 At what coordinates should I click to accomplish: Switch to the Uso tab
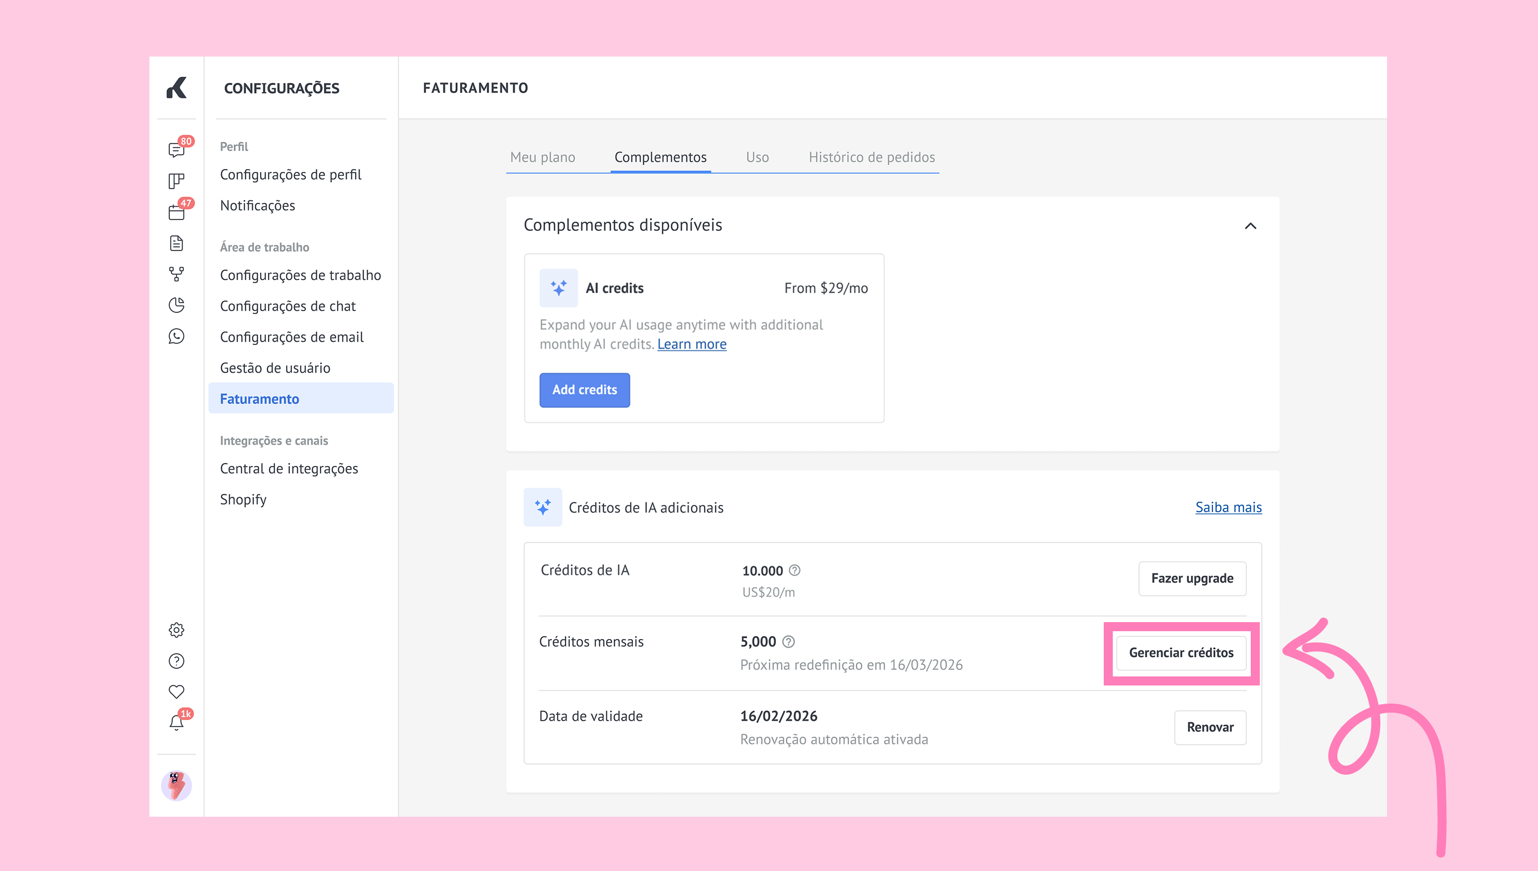coord(757,157)
